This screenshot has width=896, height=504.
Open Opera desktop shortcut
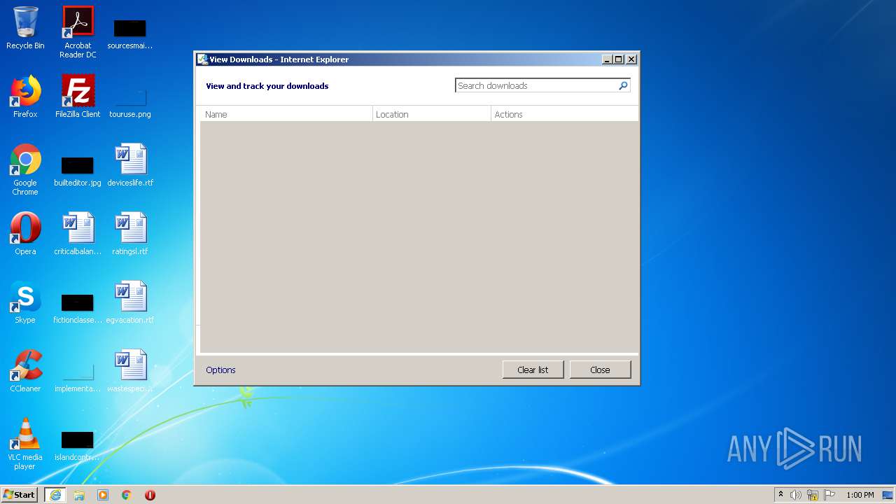point(25,234)
